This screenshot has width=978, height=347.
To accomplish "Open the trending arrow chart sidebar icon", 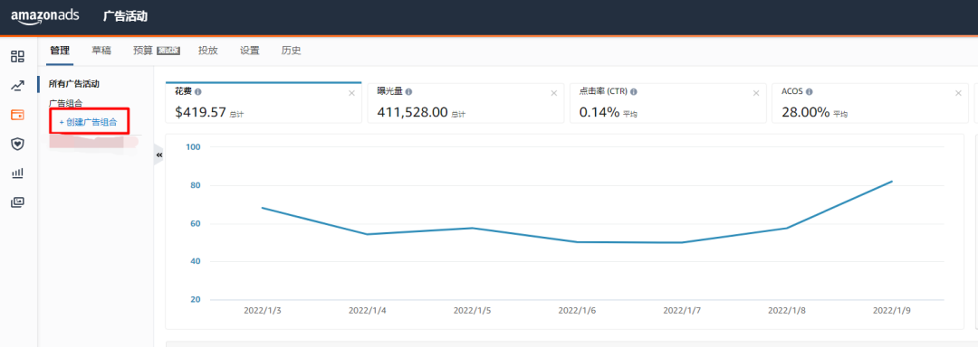I will pos(17,86).
